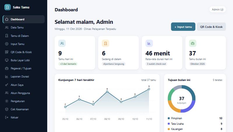The width and height of the screenshot is (233, 132).
Task: Click the door icon on Sedang di dalam card
Action: click(106, 43)
